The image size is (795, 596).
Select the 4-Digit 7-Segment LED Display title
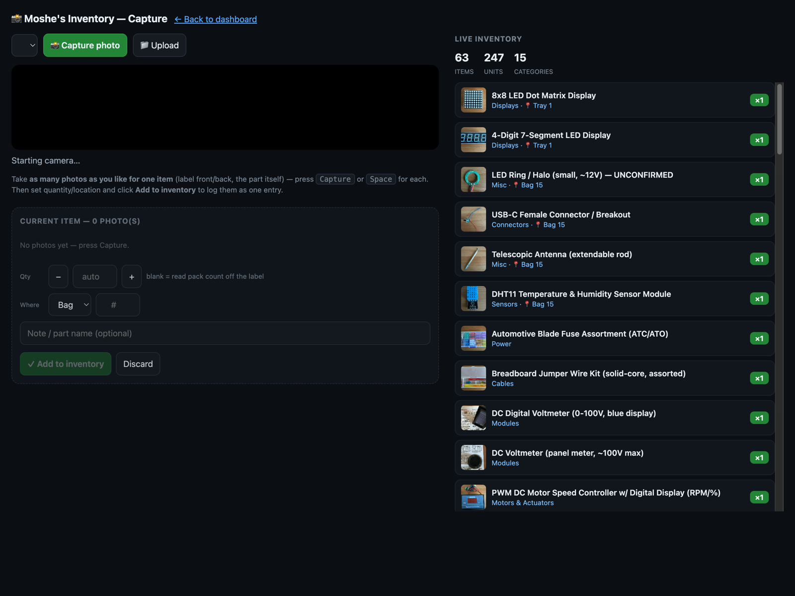[x=551, y=135]
